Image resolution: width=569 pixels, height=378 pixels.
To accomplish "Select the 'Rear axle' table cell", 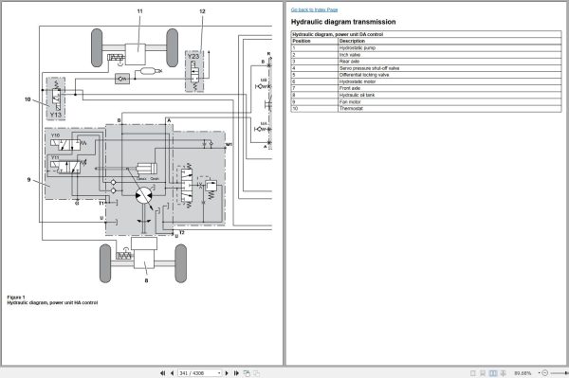I will pyautogui.click(x=450, y=62).
